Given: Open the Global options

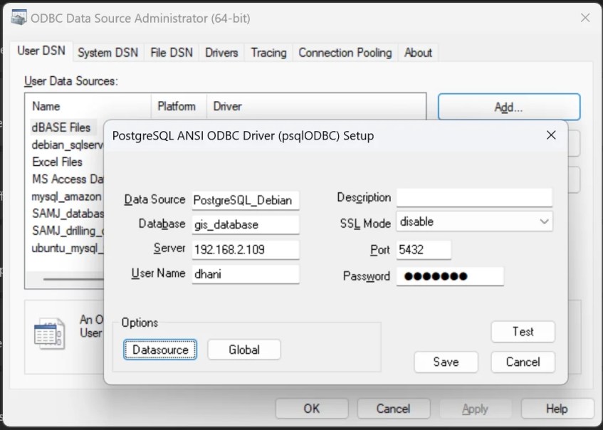Looking at the screenshot, I should pyautogui.click(x=243, y=350).
